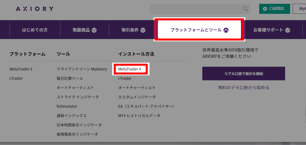306x145 pixels.
Task: Open MetaTrader 4 under プラットフォーム
Action: coord(21,69)
